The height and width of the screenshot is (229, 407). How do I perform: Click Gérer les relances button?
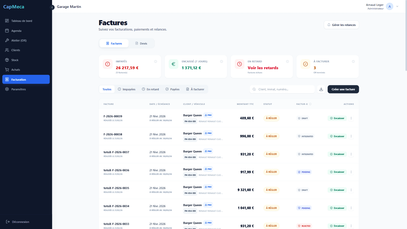pos(341,25)
